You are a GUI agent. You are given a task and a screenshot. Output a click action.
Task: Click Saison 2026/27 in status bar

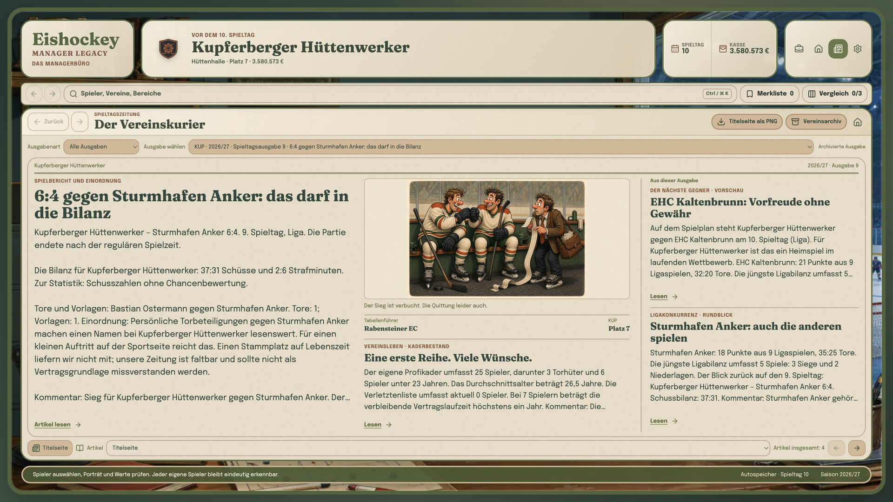click(x=840, y=475)
